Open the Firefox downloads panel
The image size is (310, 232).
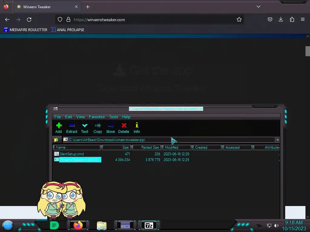[x=281, y=19]
